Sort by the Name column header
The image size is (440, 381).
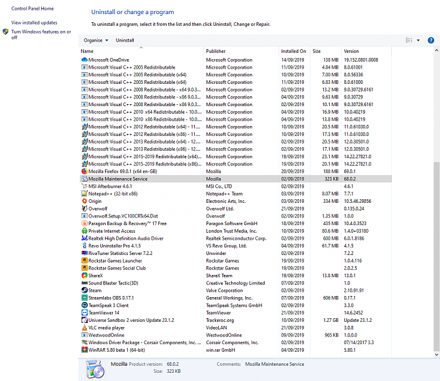[141, 51]
